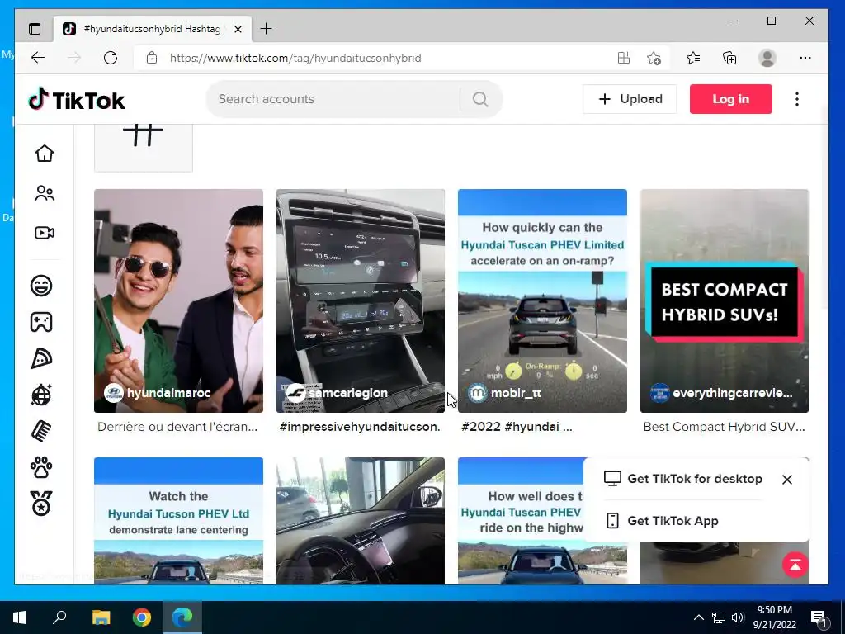View site info via the lock icon
The width and height of the screenshot is (845, 634).
(152, 58)
